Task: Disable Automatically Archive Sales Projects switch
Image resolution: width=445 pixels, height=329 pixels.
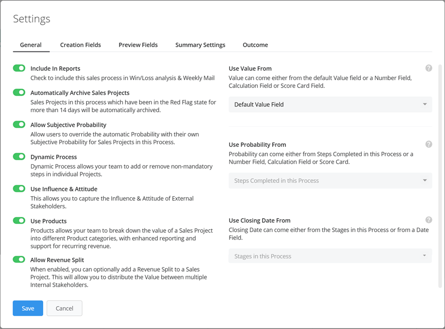Action: pos(19,92)
